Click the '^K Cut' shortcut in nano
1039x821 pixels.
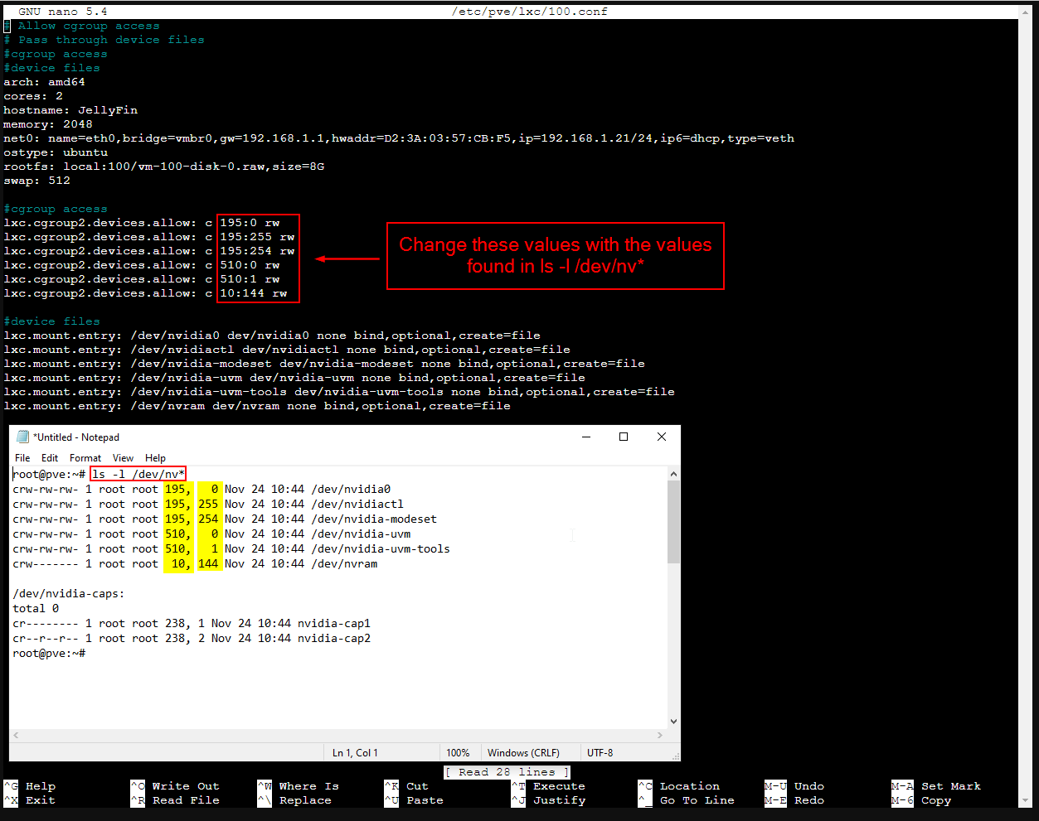pos(406,786)
